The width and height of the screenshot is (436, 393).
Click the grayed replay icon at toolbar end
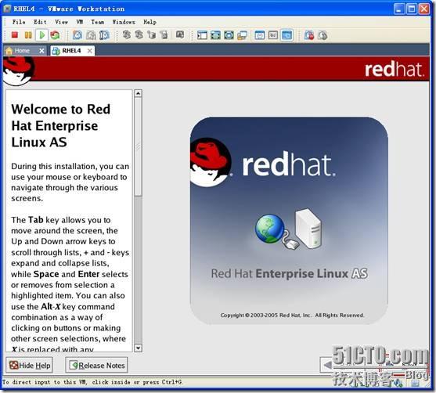coord(322,35)
